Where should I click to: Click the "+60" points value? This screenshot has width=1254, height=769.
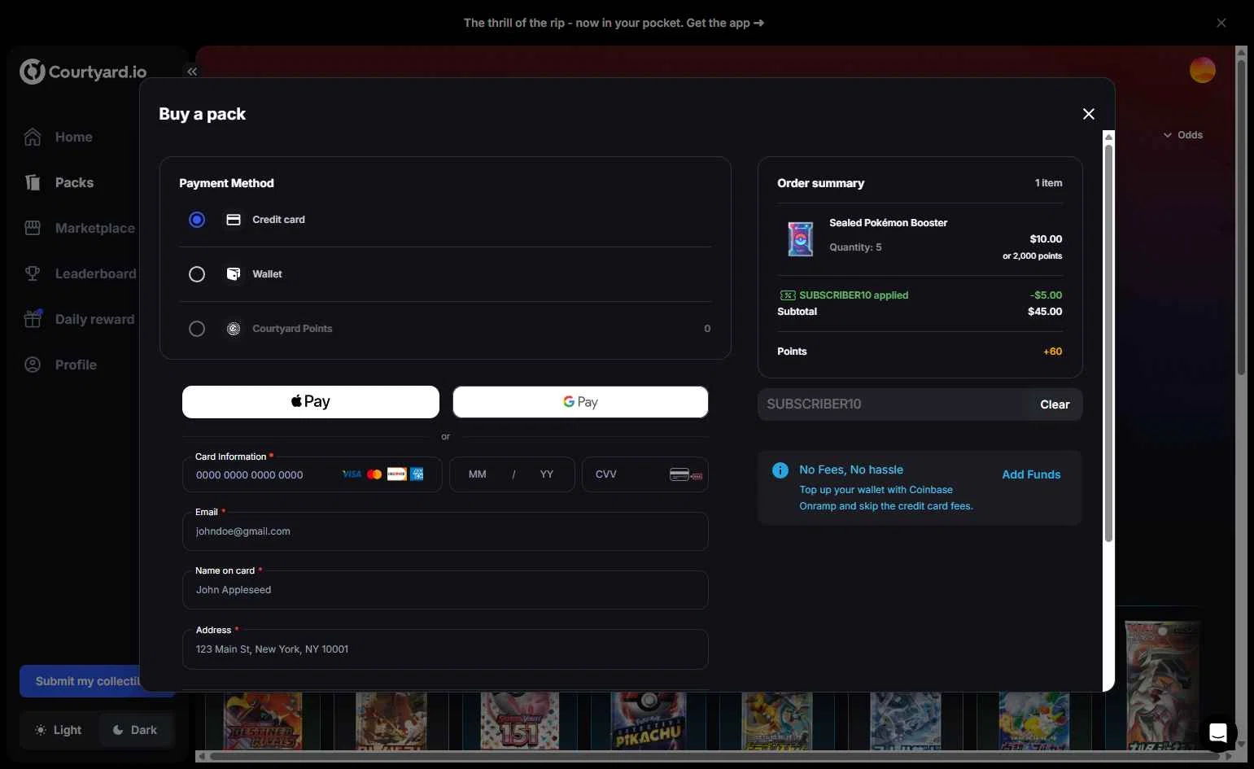[x=1052, y=352]
